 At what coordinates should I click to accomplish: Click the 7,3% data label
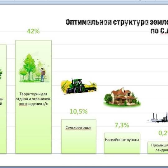(x=122, y=125)
